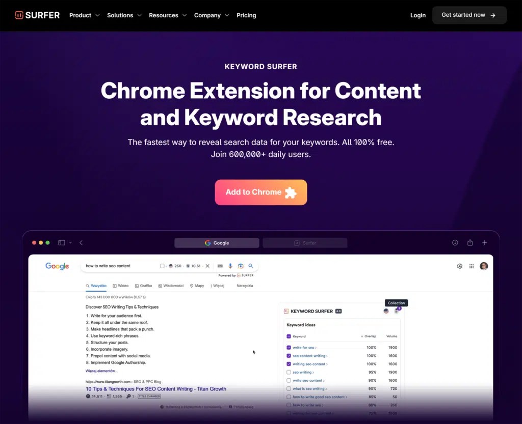
Task: Expand the Product dropdown menu
Action: [84, 15]
